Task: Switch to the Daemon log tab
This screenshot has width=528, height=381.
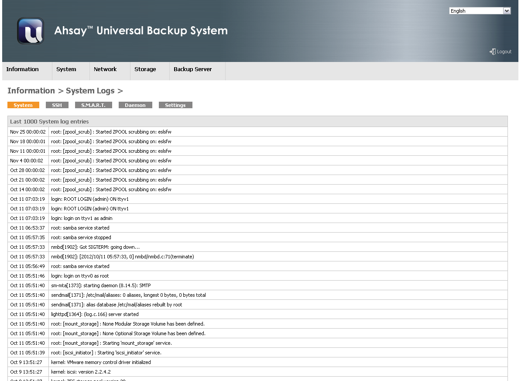Action: (135, 105)
